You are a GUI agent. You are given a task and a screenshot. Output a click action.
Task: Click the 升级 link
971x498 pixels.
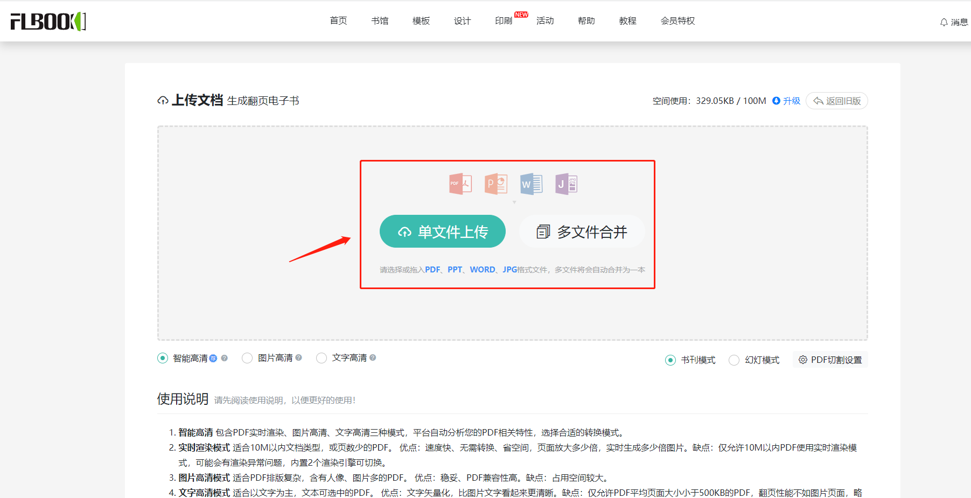[x=792, y=101]
